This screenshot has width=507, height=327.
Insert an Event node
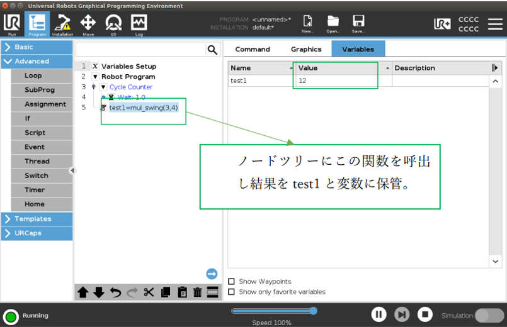(x=42, y=147)
